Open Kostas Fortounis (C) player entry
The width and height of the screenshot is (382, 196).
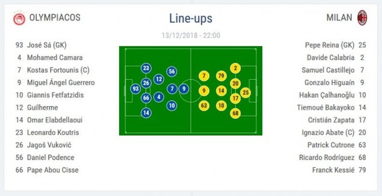pos(58,70)
